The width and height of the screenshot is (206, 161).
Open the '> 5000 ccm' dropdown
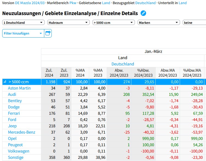(113, 23)
